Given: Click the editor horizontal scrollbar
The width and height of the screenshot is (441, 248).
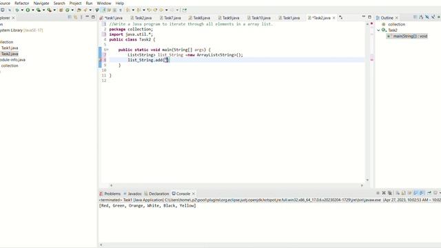Looking at the screenshot, I should (236, 185).
